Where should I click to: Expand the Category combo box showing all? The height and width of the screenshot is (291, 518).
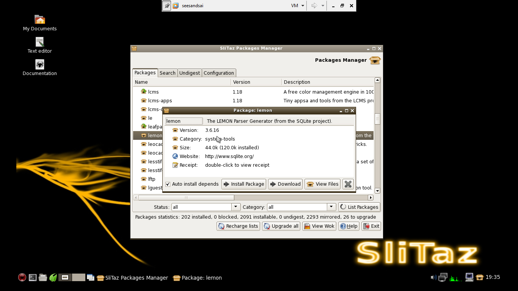coord(331,207)
